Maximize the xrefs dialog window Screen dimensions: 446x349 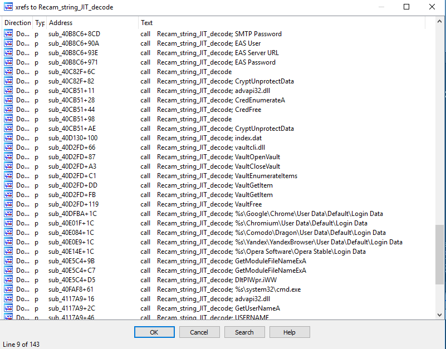[406, 7]
